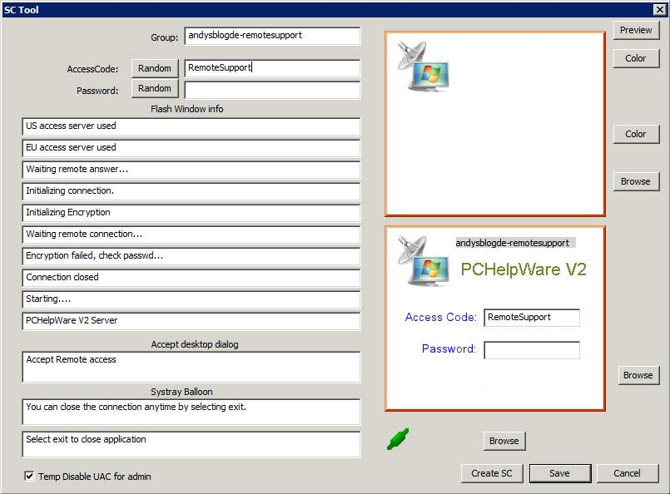Generate a Random Password
The width and height of the screenshot is (670, 494).
(155, 88)
